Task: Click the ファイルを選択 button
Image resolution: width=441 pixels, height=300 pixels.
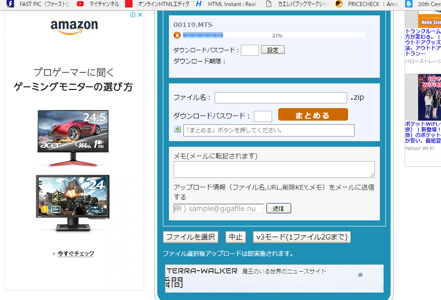Action: pyautogui.click(x=190, y=237)
